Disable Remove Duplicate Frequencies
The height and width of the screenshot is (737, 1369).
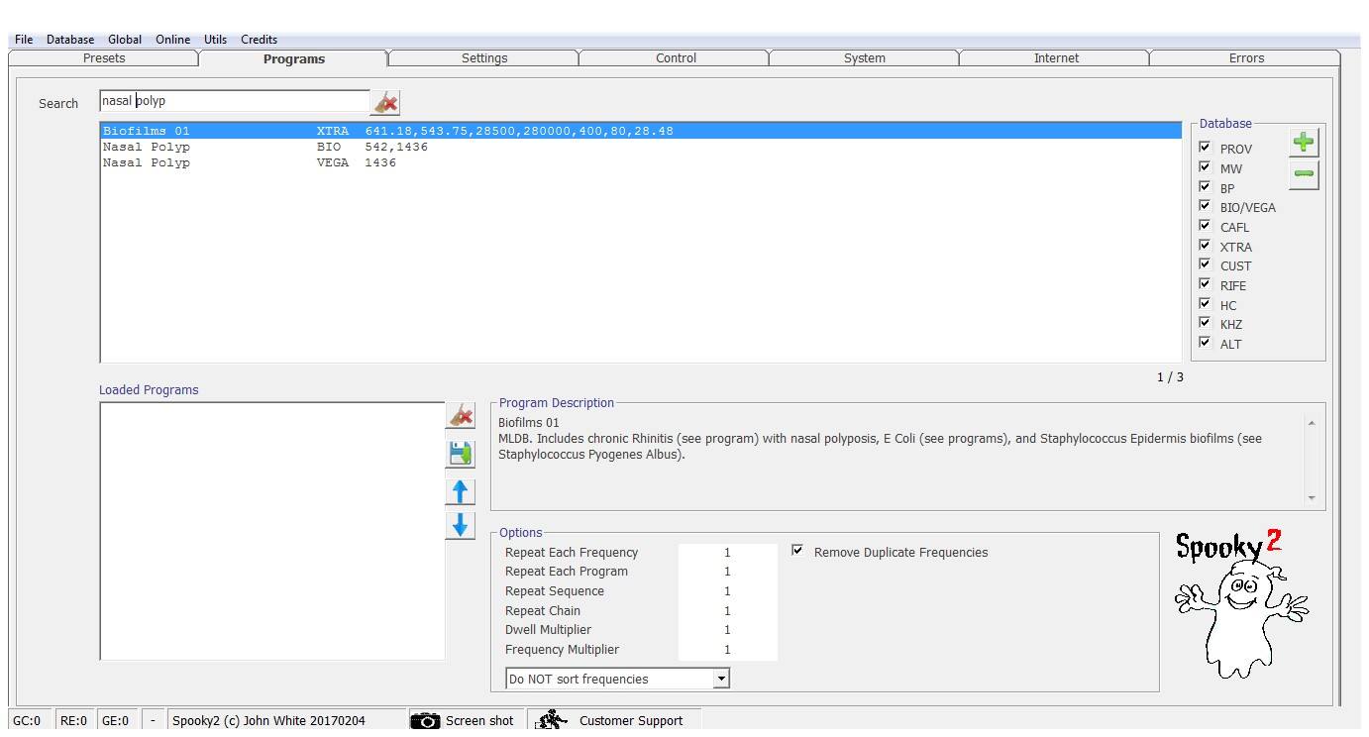tap(797, 551)
